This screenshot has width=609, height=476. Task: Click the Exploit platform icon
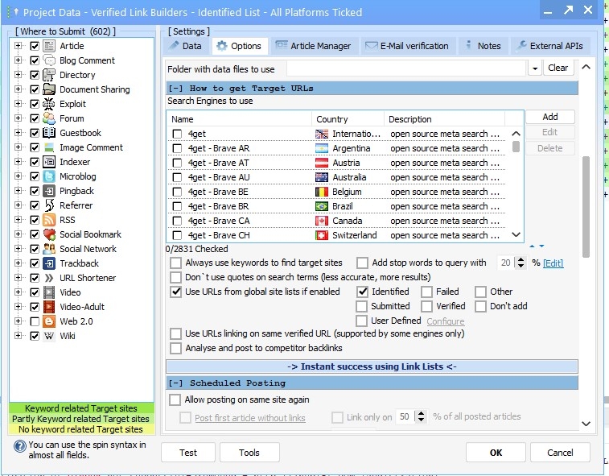pyautogui.click(x=49, y=104)
